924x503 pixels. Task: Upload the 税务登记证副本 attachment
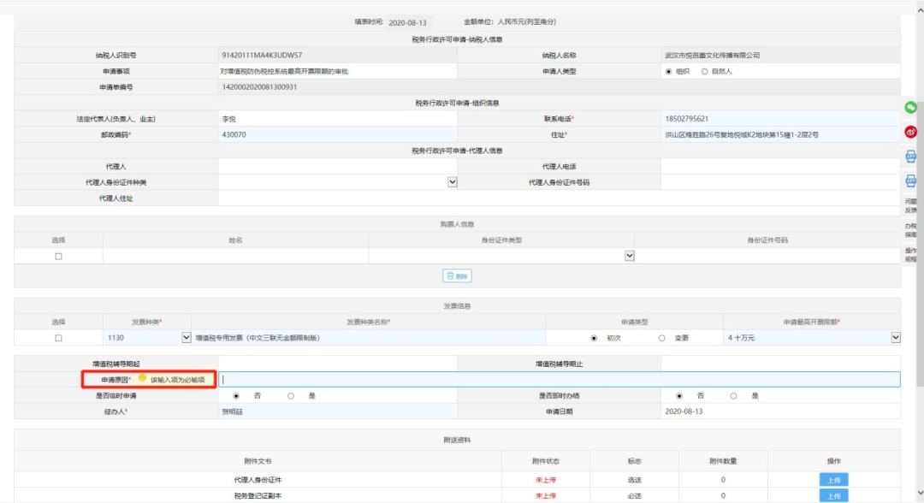click(x=833, y=496)
